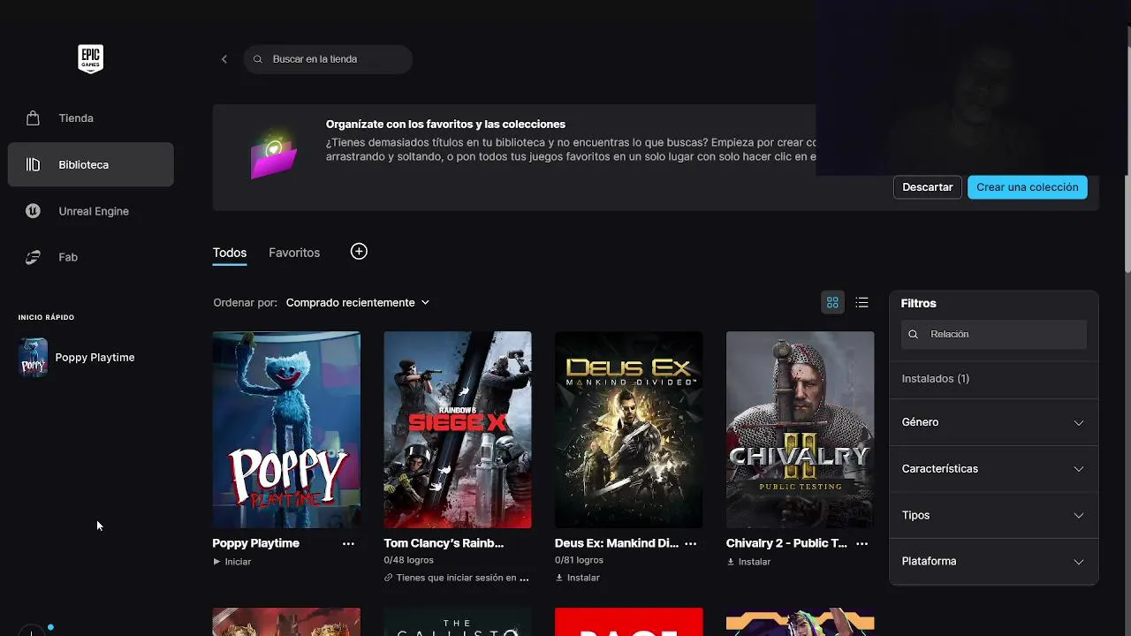Open the Rainbow Six Siege X cover

click(458, 430)
